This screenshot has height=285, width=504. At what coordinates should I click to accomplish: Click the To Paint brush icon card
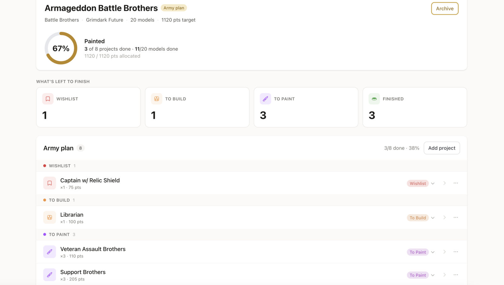[x=265, y=99]
